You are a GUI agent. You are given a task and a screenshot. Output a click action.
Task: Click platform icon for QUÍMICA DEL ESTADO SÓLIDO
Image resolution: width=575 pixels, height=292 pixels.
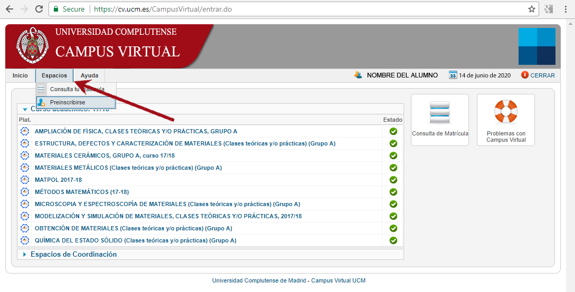25,240
